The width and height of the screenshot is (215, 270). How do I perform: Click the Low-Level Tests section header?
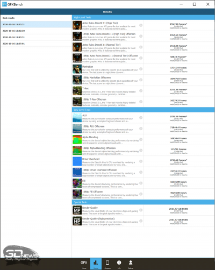[x=143, y=110]
